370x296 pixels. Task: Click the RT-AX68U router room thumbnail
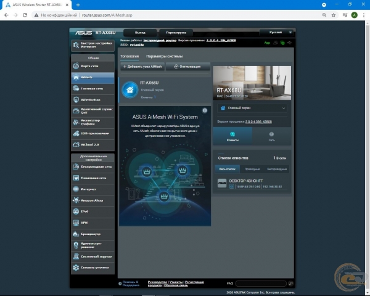(252, 83)
